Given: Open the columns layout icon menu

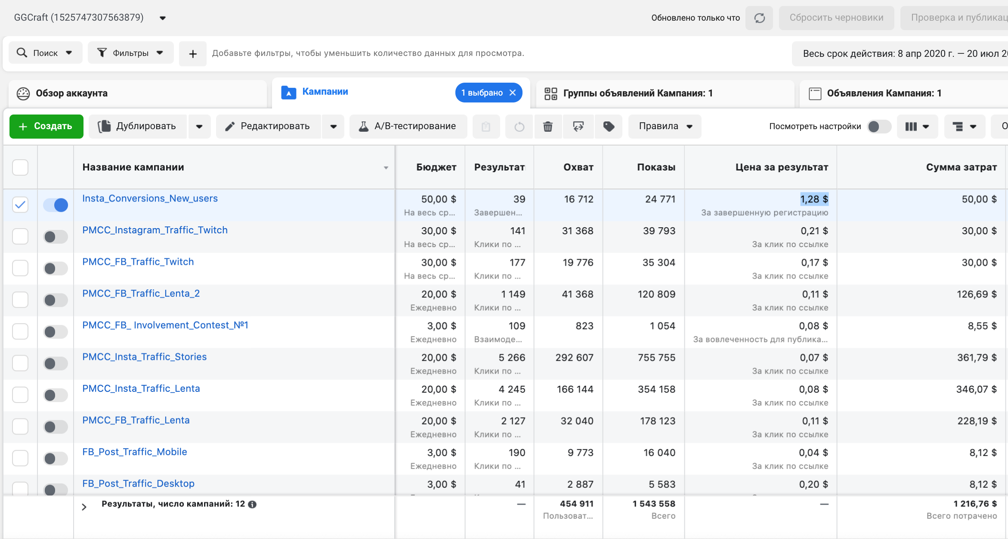Looking at the screenshot, I should pos(917,127).
